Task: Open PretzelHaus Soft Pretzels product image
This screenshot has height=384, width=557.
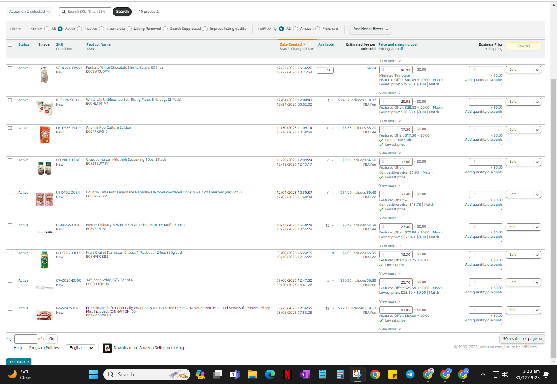Action: tap(45, 315)
